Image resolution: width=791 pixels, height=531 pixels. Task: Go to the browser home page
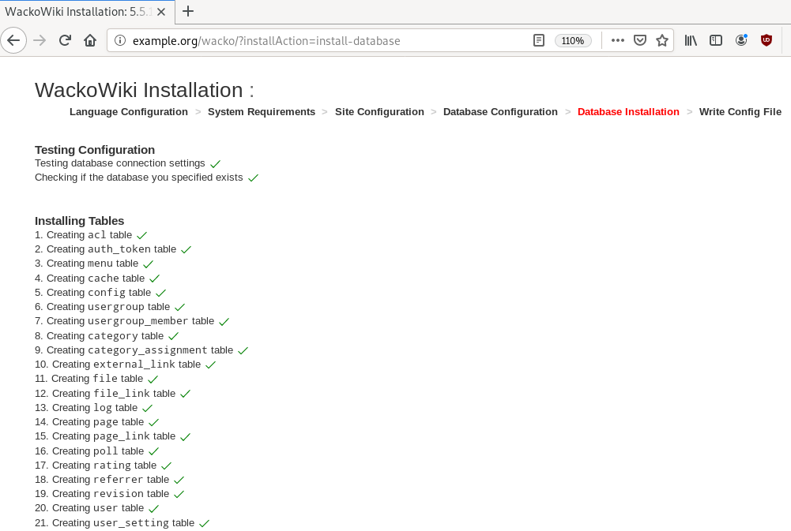[89, 39]
